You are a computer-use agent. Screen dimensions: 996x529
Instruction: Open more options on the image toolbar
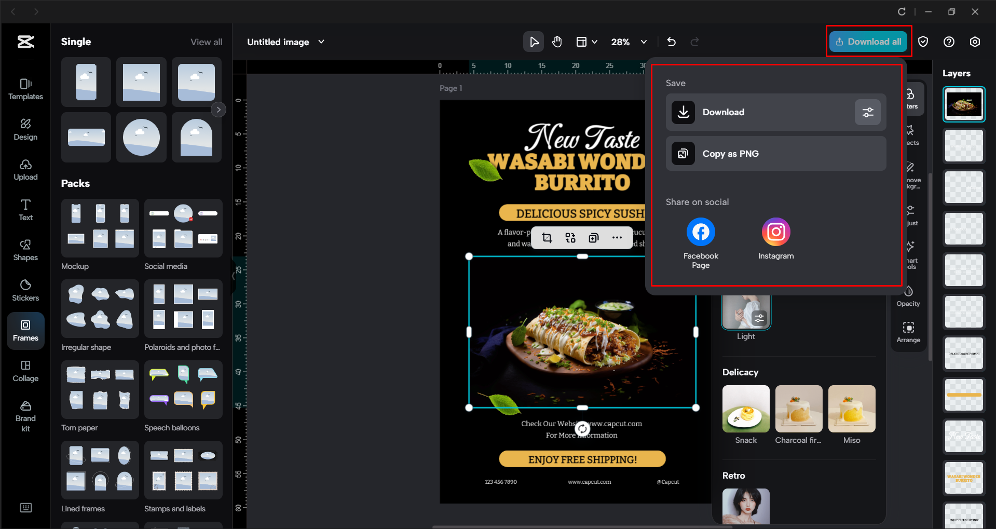617,237
